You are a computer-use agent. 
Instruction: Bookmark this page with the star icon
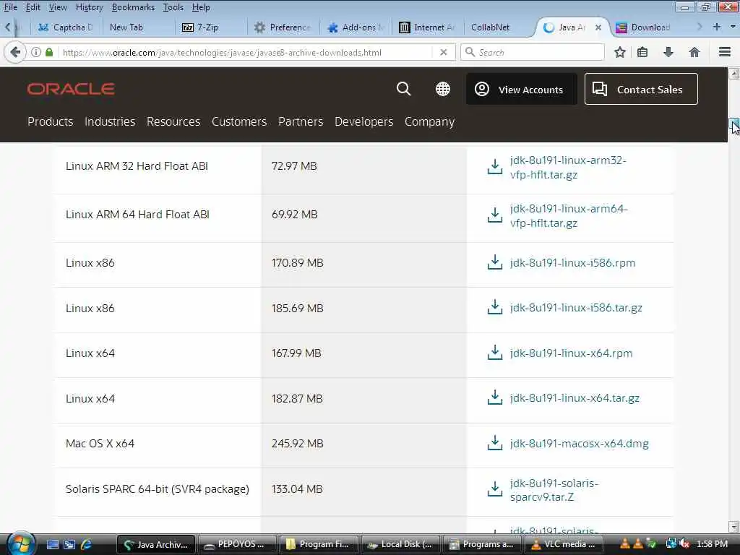[x=619, y=52]
